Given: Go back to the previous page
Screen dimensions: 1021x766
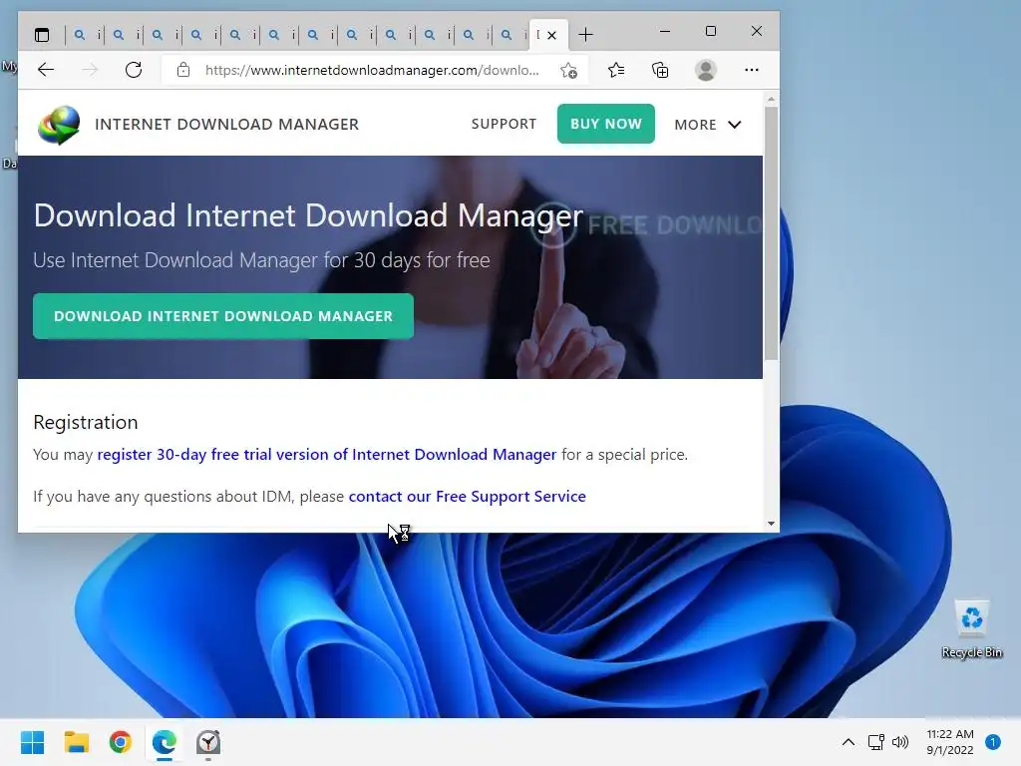Looking at the screenshot, I should click(46, 70).
